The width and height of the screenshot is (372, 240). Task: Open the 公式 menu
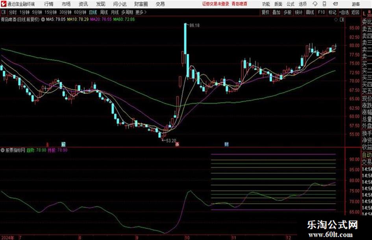coord(291,4)
